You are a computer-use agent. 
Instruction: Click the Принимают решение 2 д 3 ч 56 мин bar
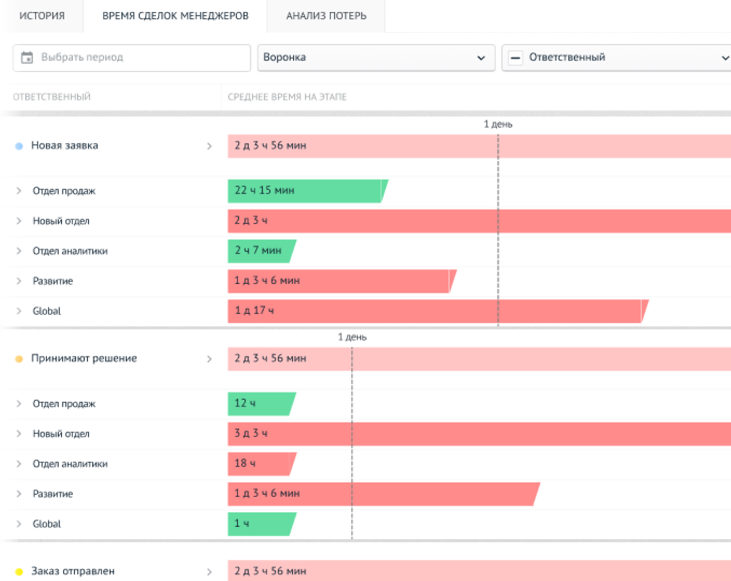[479, 359]
